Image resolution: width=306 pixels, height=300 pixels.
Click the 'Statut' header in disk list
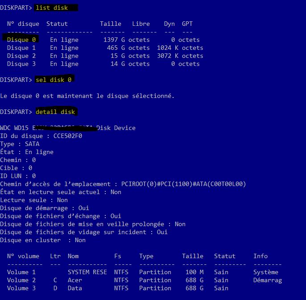click(57, 24)
